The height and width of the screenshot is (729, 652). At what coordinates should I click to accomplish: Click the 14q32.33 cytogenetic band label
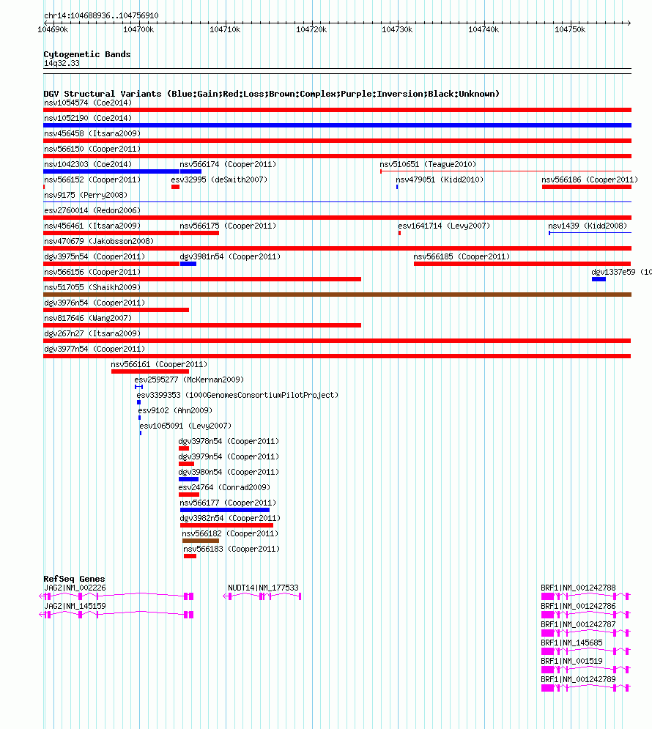pyautogui.click(x=62, y=63)
